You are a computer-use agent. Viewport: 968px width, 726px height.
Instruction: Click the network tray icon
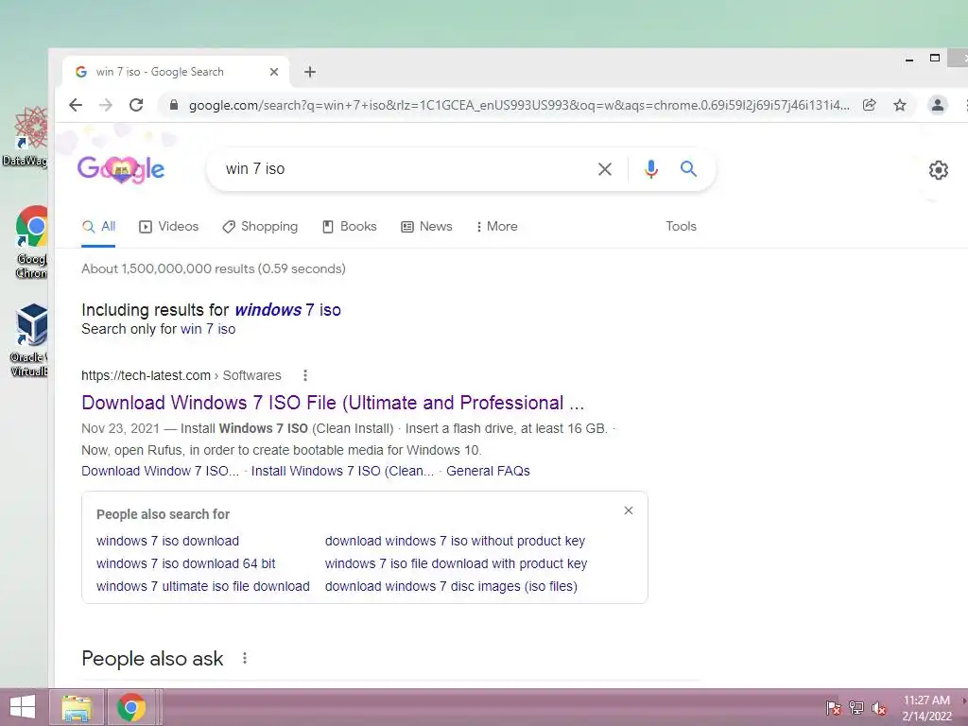pyautogui.click(x=856, y=707)
